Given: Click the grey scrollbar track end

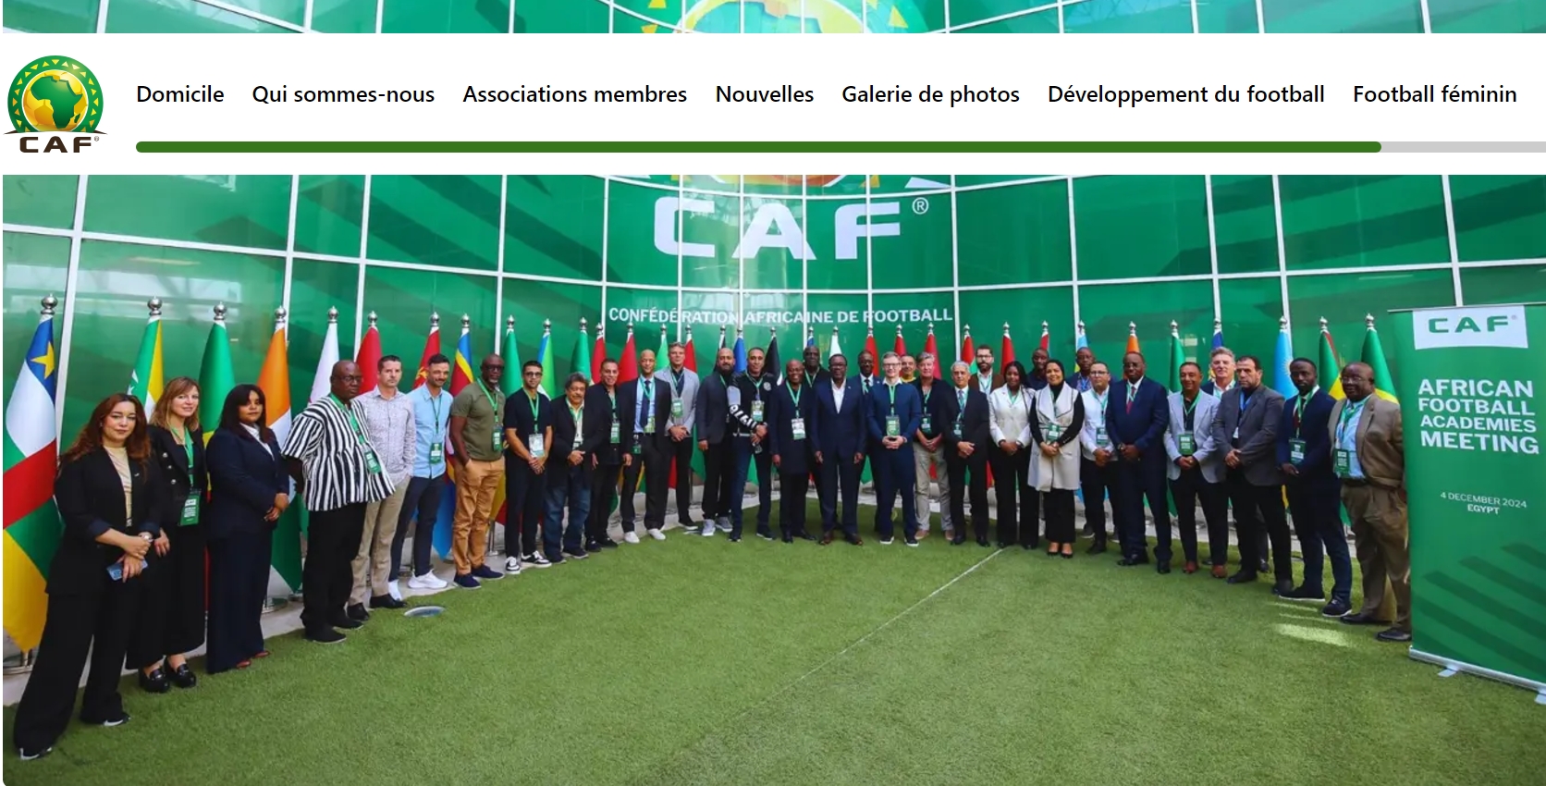Looking at the screenshot, I should pyautogui.click(x=1464, y=147).
